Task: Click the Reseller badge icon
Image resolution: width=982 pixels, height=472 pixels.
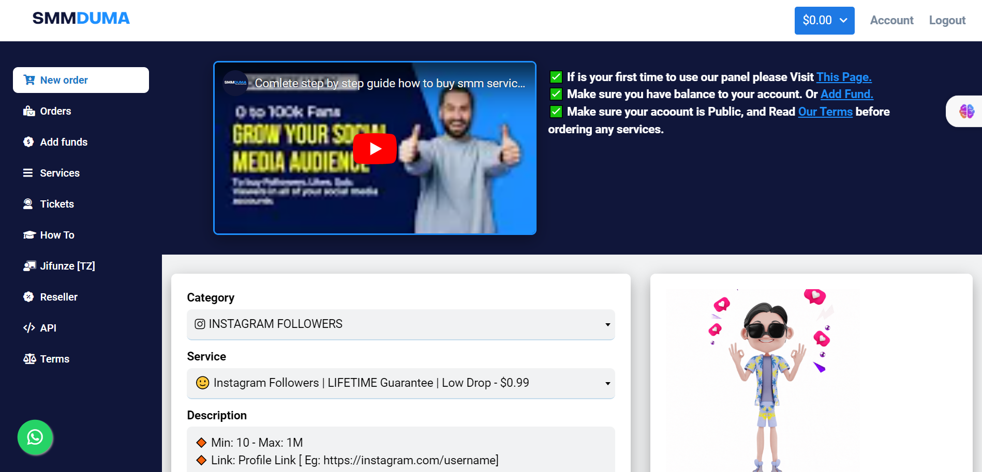Action: click(28, 297)
